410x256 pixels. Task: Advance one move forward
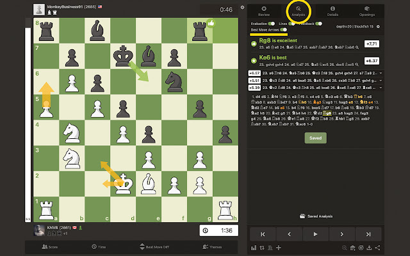point(342,234)
